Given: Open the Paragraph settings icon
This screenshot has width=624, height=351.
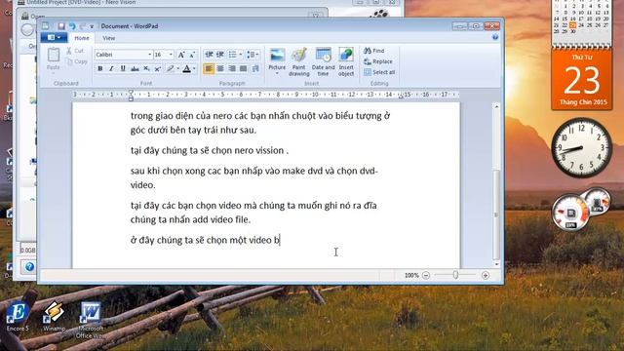Looking at the screenshot, I should coord(255,69).
